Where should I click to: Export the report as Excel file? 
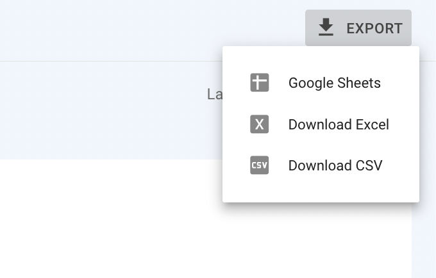[321, 124]
